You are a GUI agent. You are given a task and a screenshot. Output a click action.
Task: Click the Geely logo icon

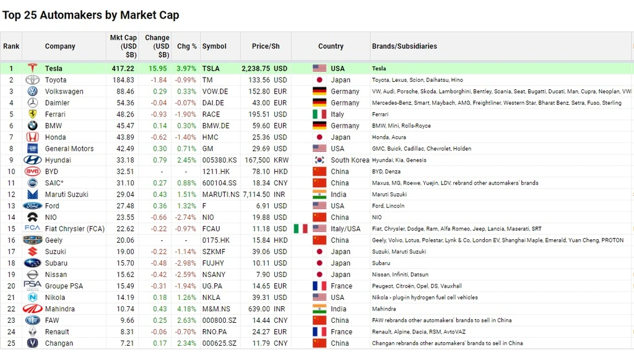pyautogui.click(x=32, y=240)
